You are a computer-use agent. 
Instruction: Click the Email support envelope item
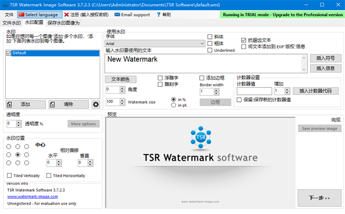click(x=132, y=15)
